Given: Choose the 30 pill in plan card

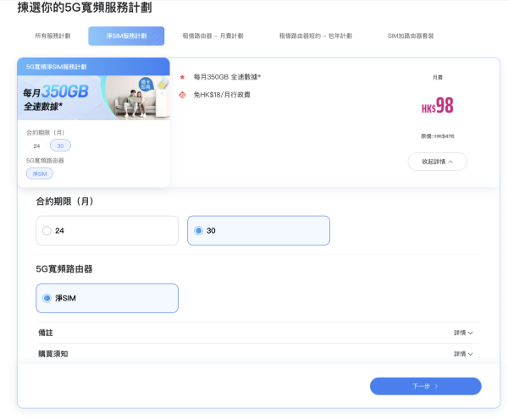Looking at the screenshot, I should 60,146.
